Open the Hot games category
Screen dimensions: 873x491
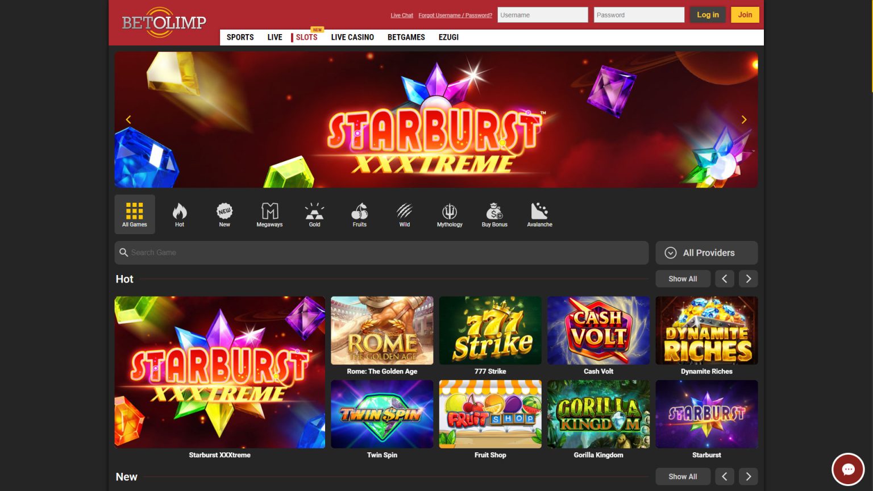[x=180, y=214]
